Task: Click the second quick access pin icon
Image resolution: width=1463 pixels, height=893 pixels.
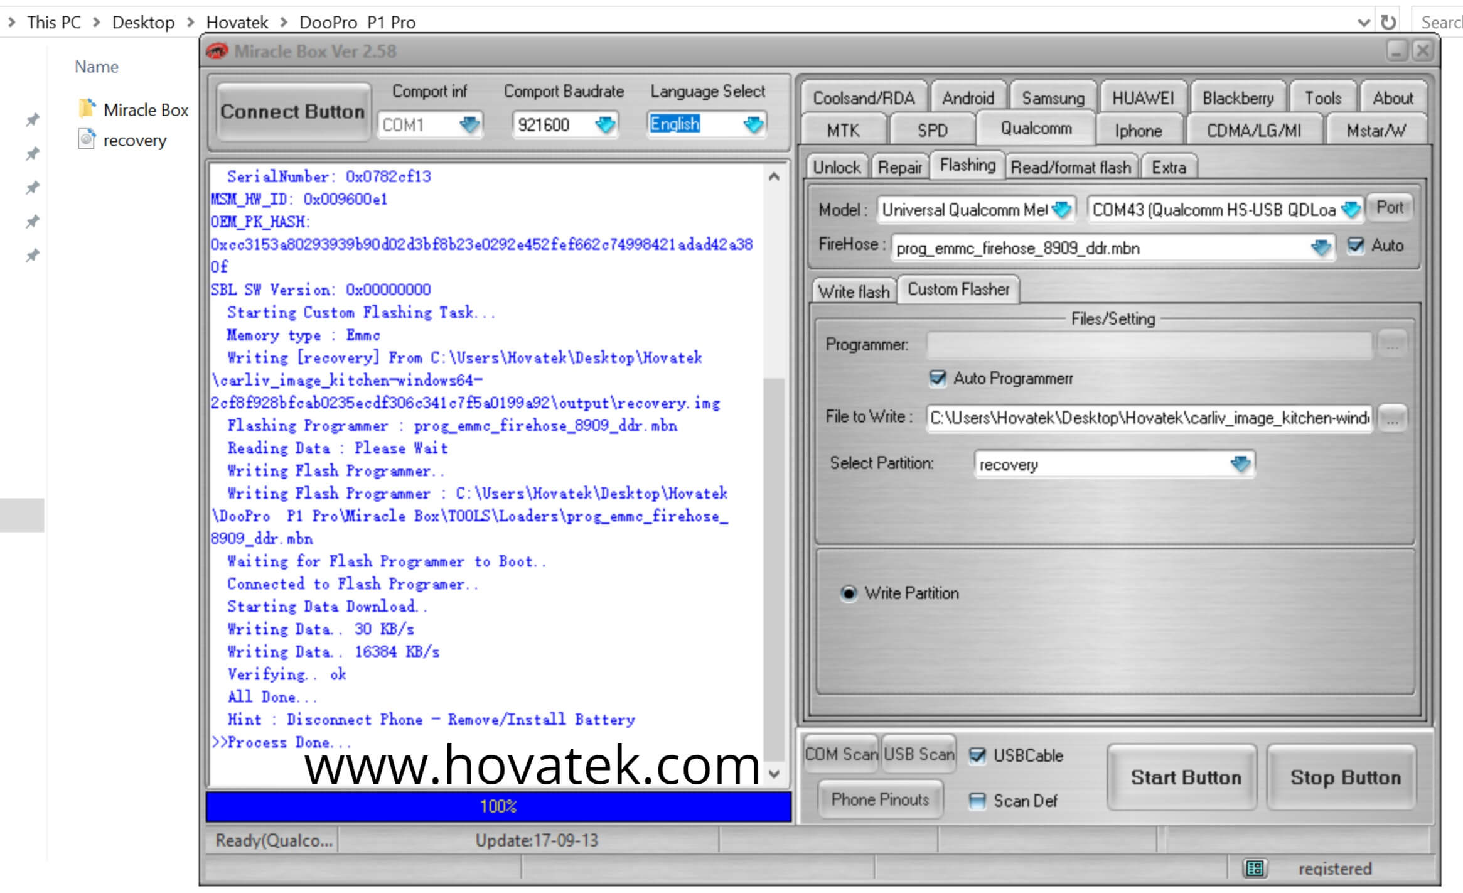Action: (x=33, y=153)
